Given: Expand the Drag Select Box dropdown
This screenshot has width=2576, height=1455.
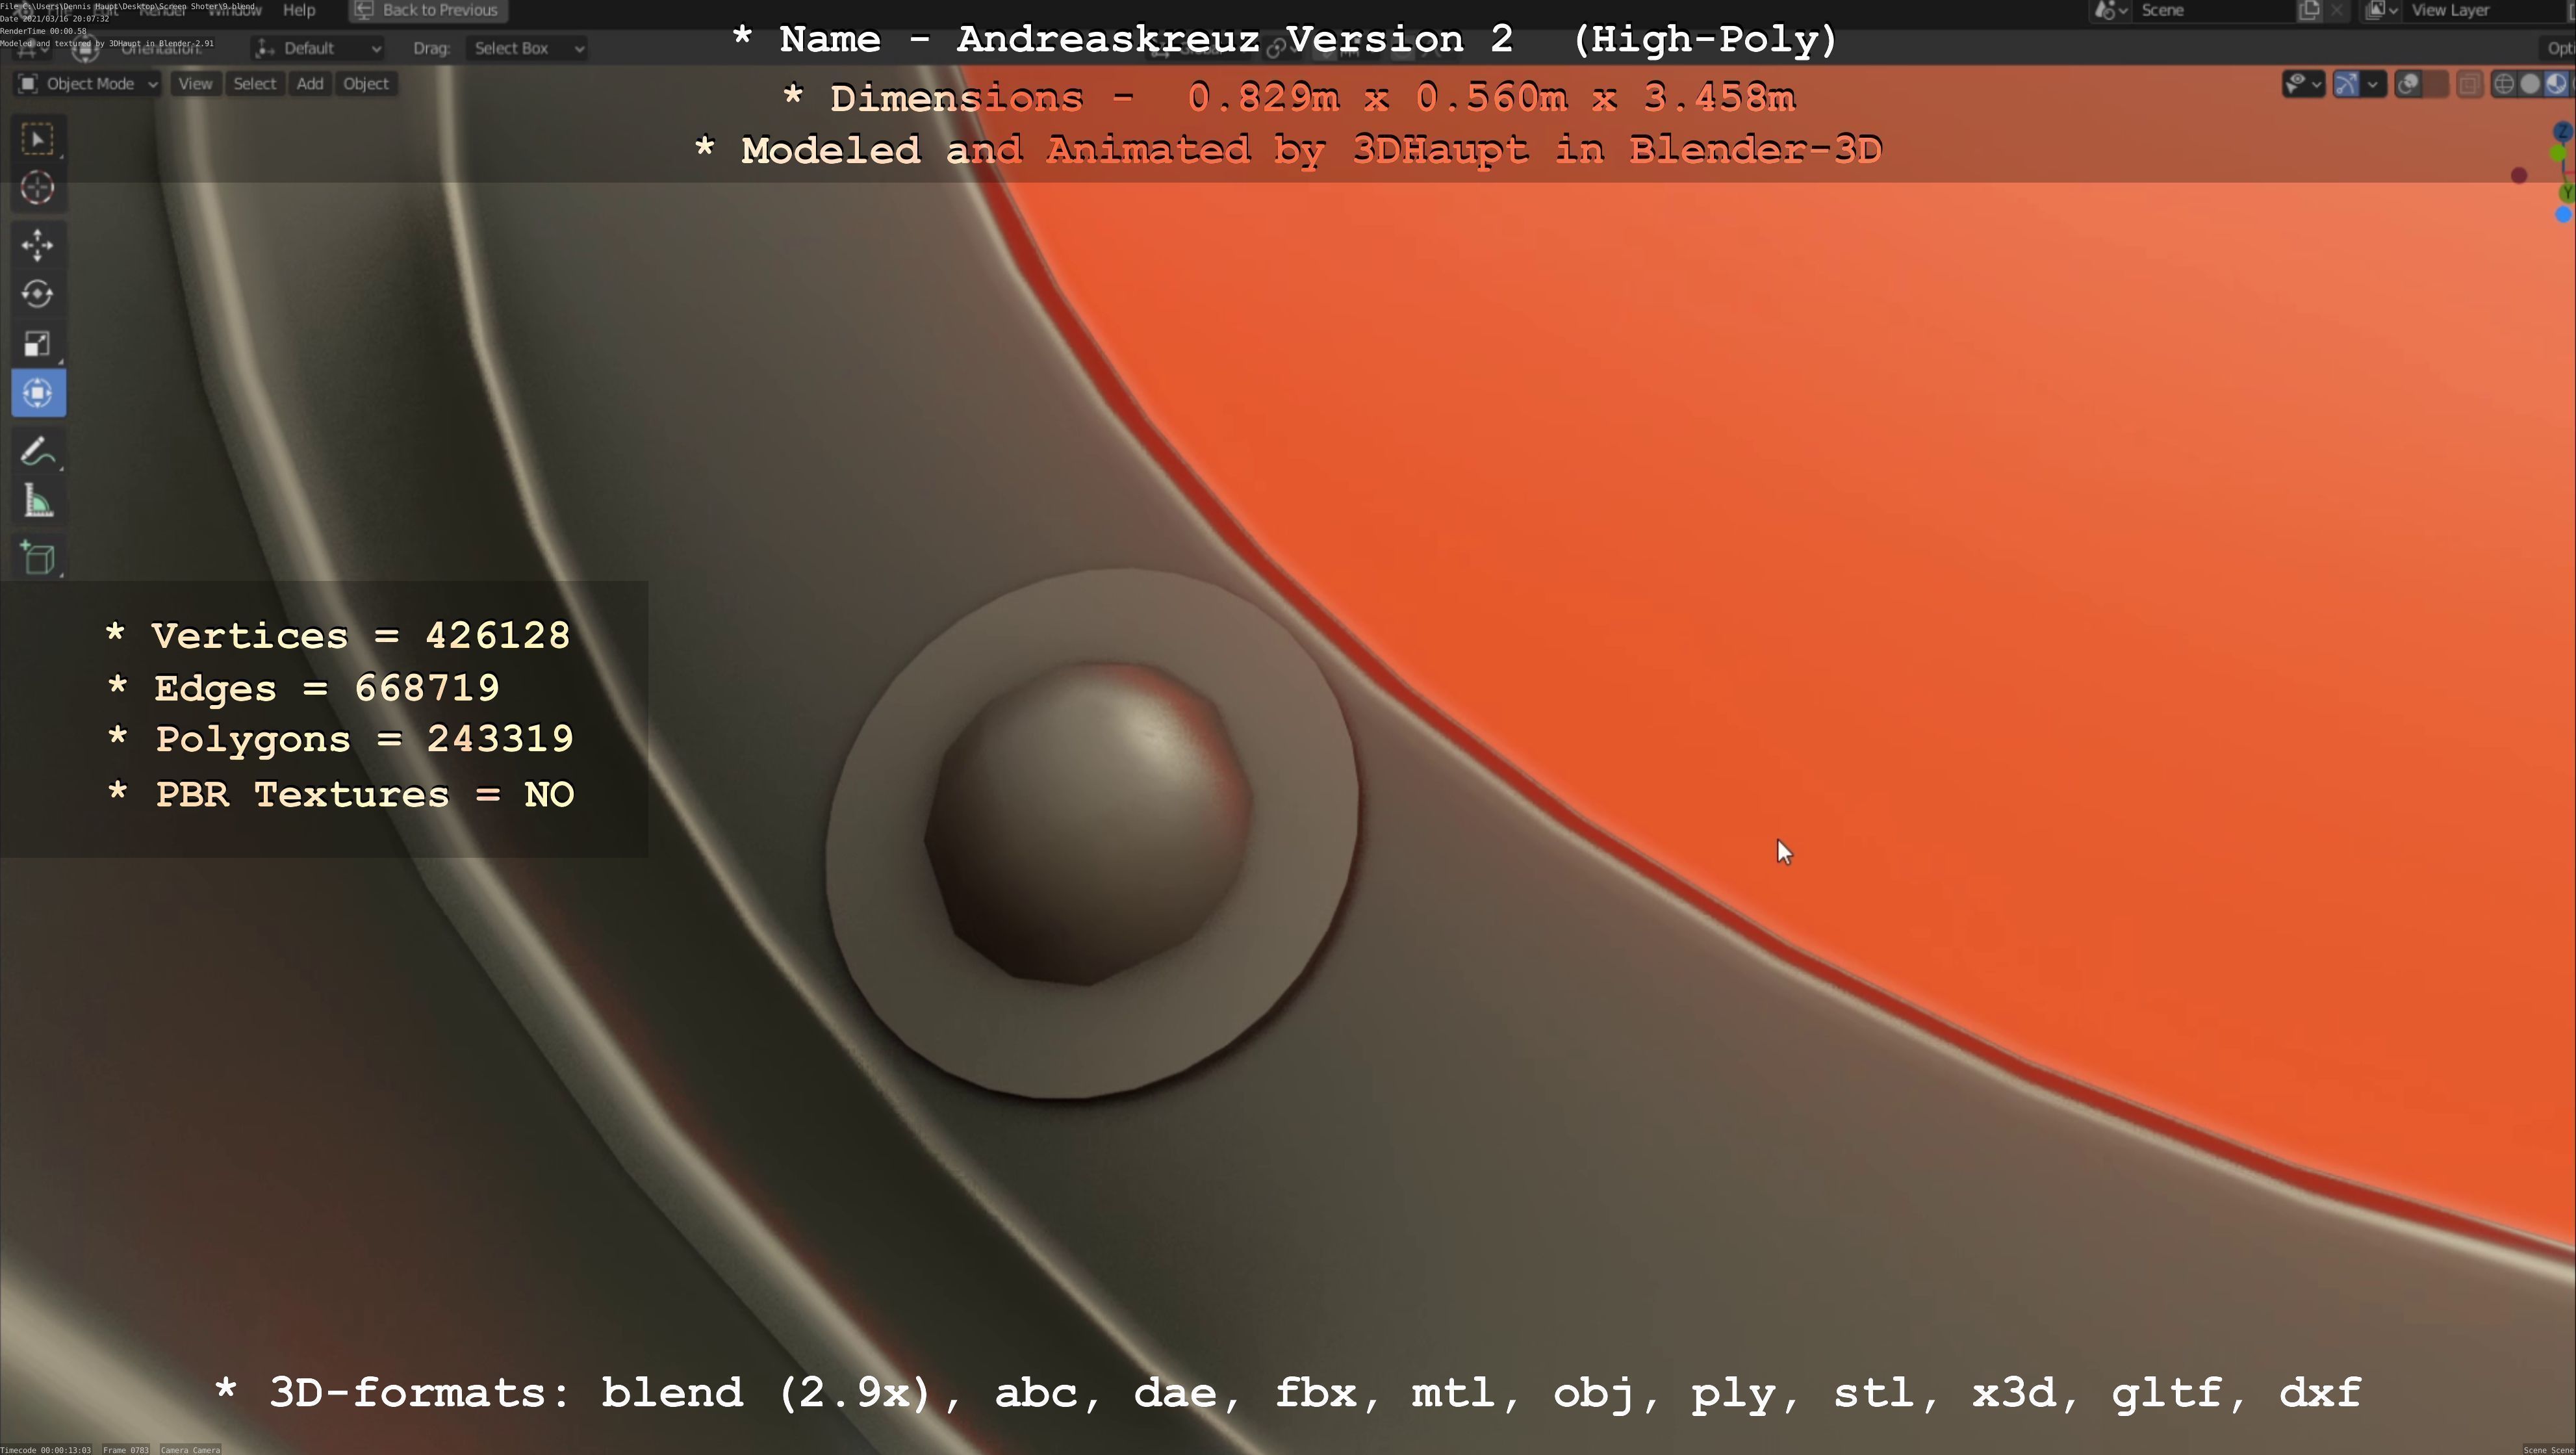Looking at the screenshot, I should (x=527, y=48).
